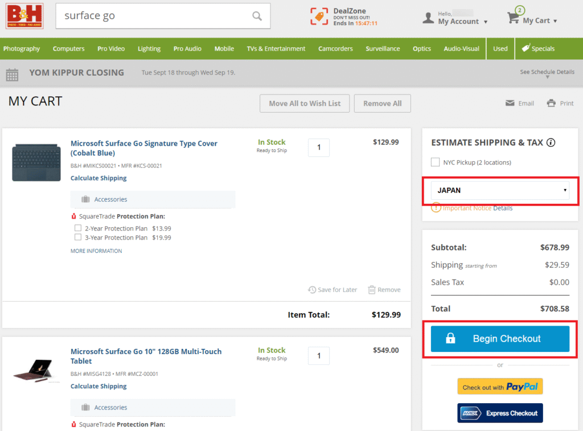Viewport: 583px width, 431px height.
Task: Open the Photography menu
Action: 22,48
